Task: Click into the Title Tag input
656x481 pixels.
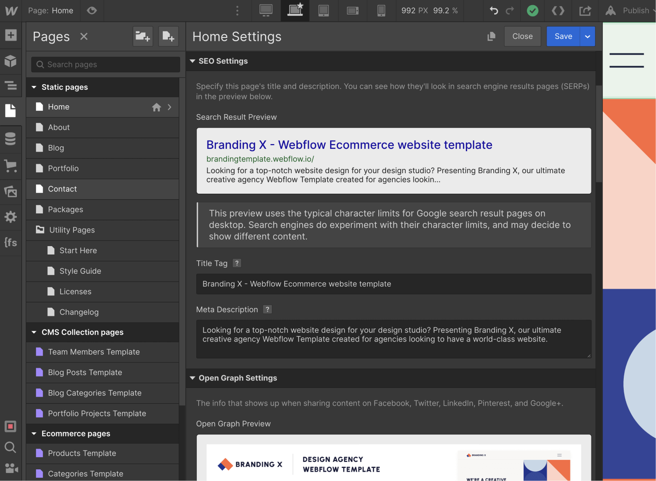Action: (394, 284)
